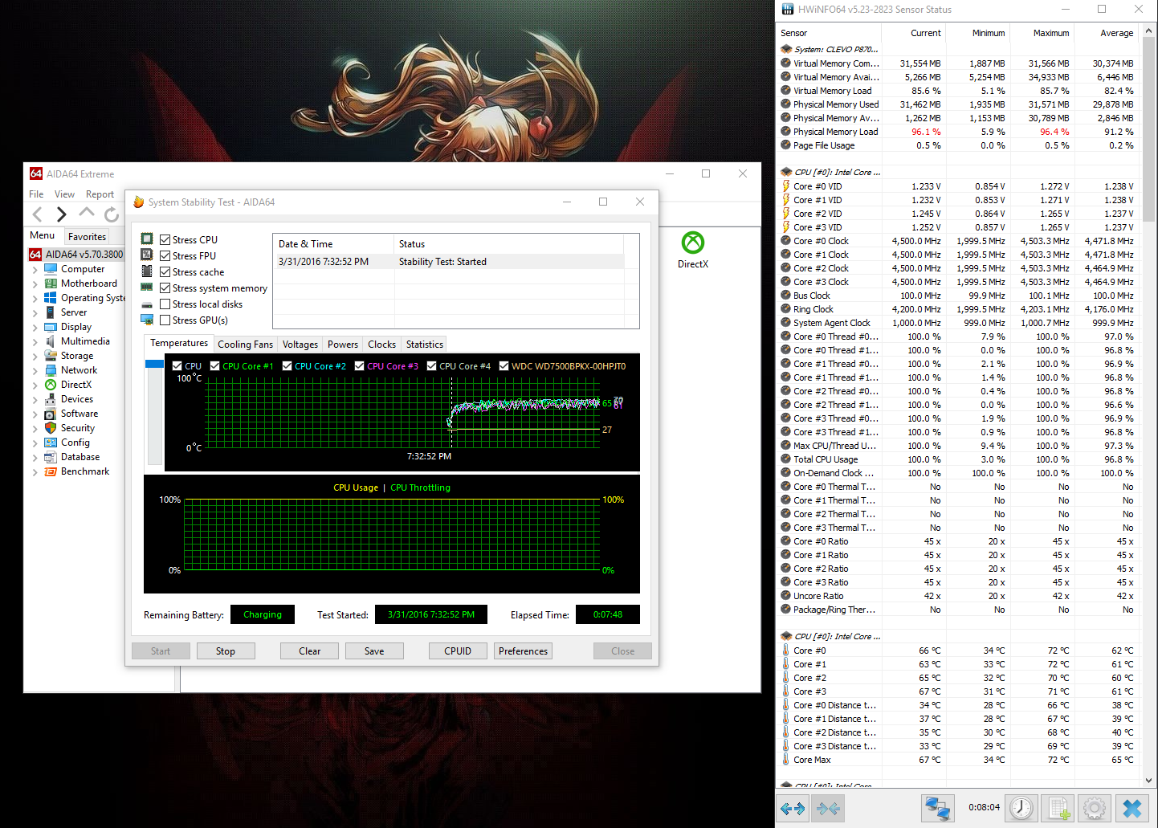Select the Database tree item in AIDA64
Viewport: 1158px width, 828px height.
click(80, 457)
